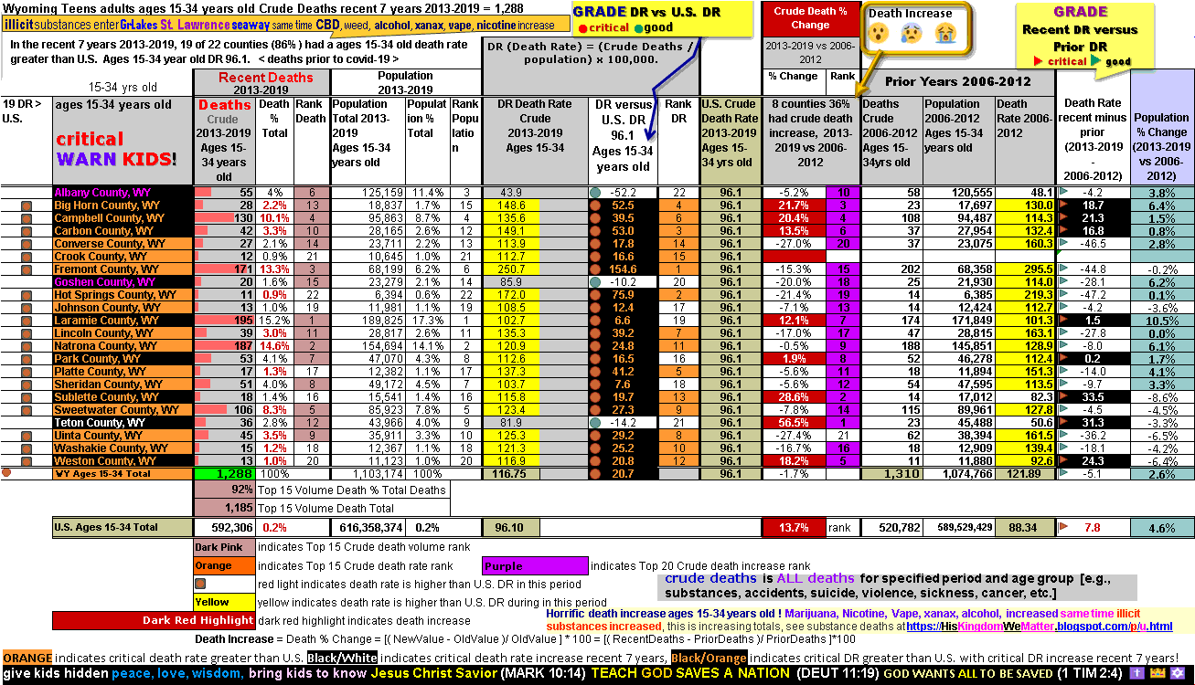Click red light icon beside Campbell County
This screenshot has width=1195, height=685.
pos(27,219)
